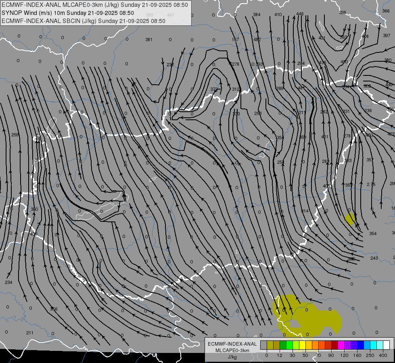Click the header line ECMWF-INDEX-ANAL SBCIN (J/kg)

click(x=84, y=21)
